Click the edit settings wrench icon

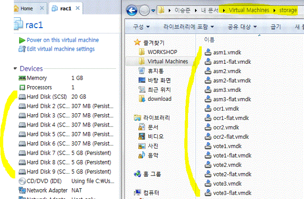22,49
